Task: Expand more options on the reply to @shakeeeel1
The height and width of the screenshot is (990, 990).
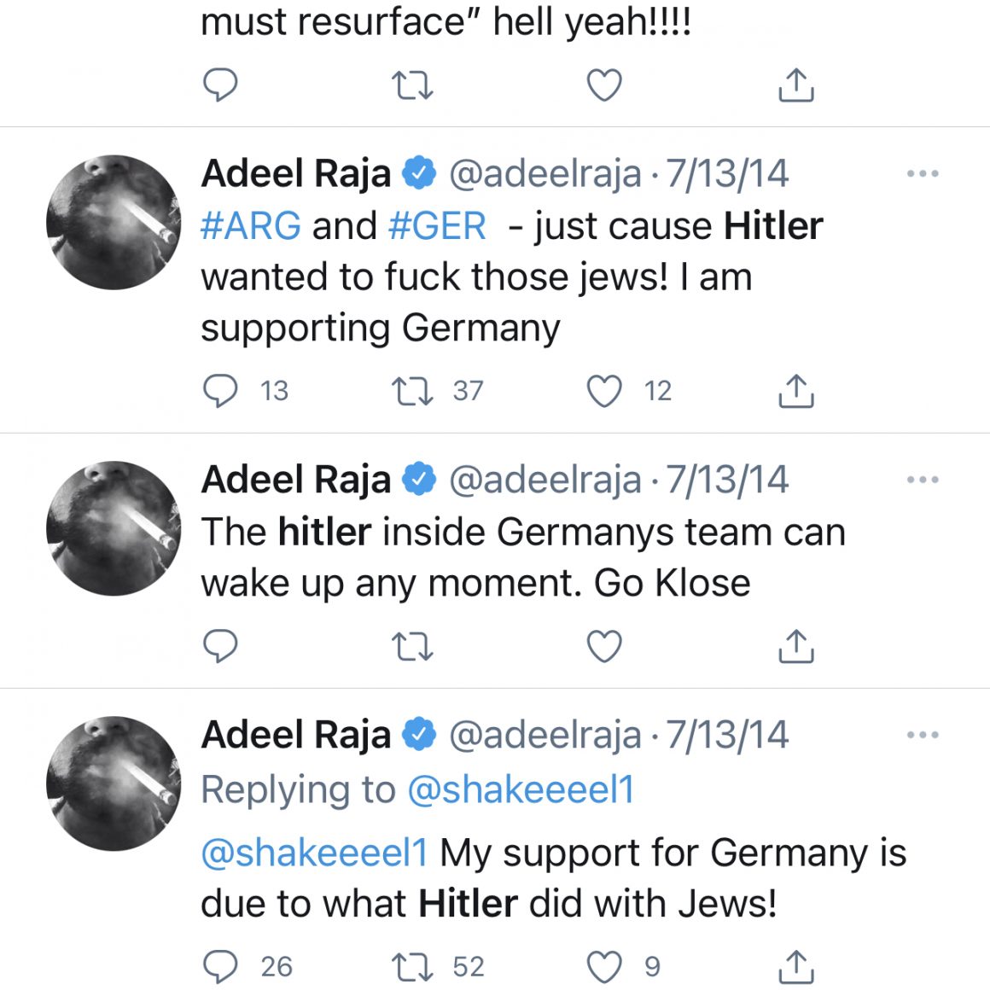Action: click(922, 735)
